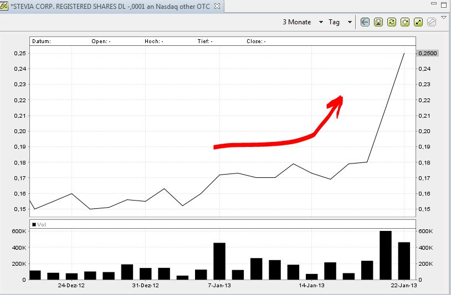Viewport: 451px width, 295px height.
Task: Click the Hoch: - value label
Action: point(154,41)
